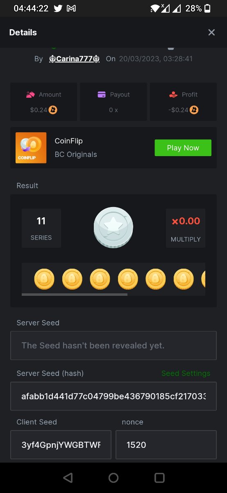Open the CoinFlip game thumbnail
The width and height of the screenshot is (227, 493).
coord(31,148)
